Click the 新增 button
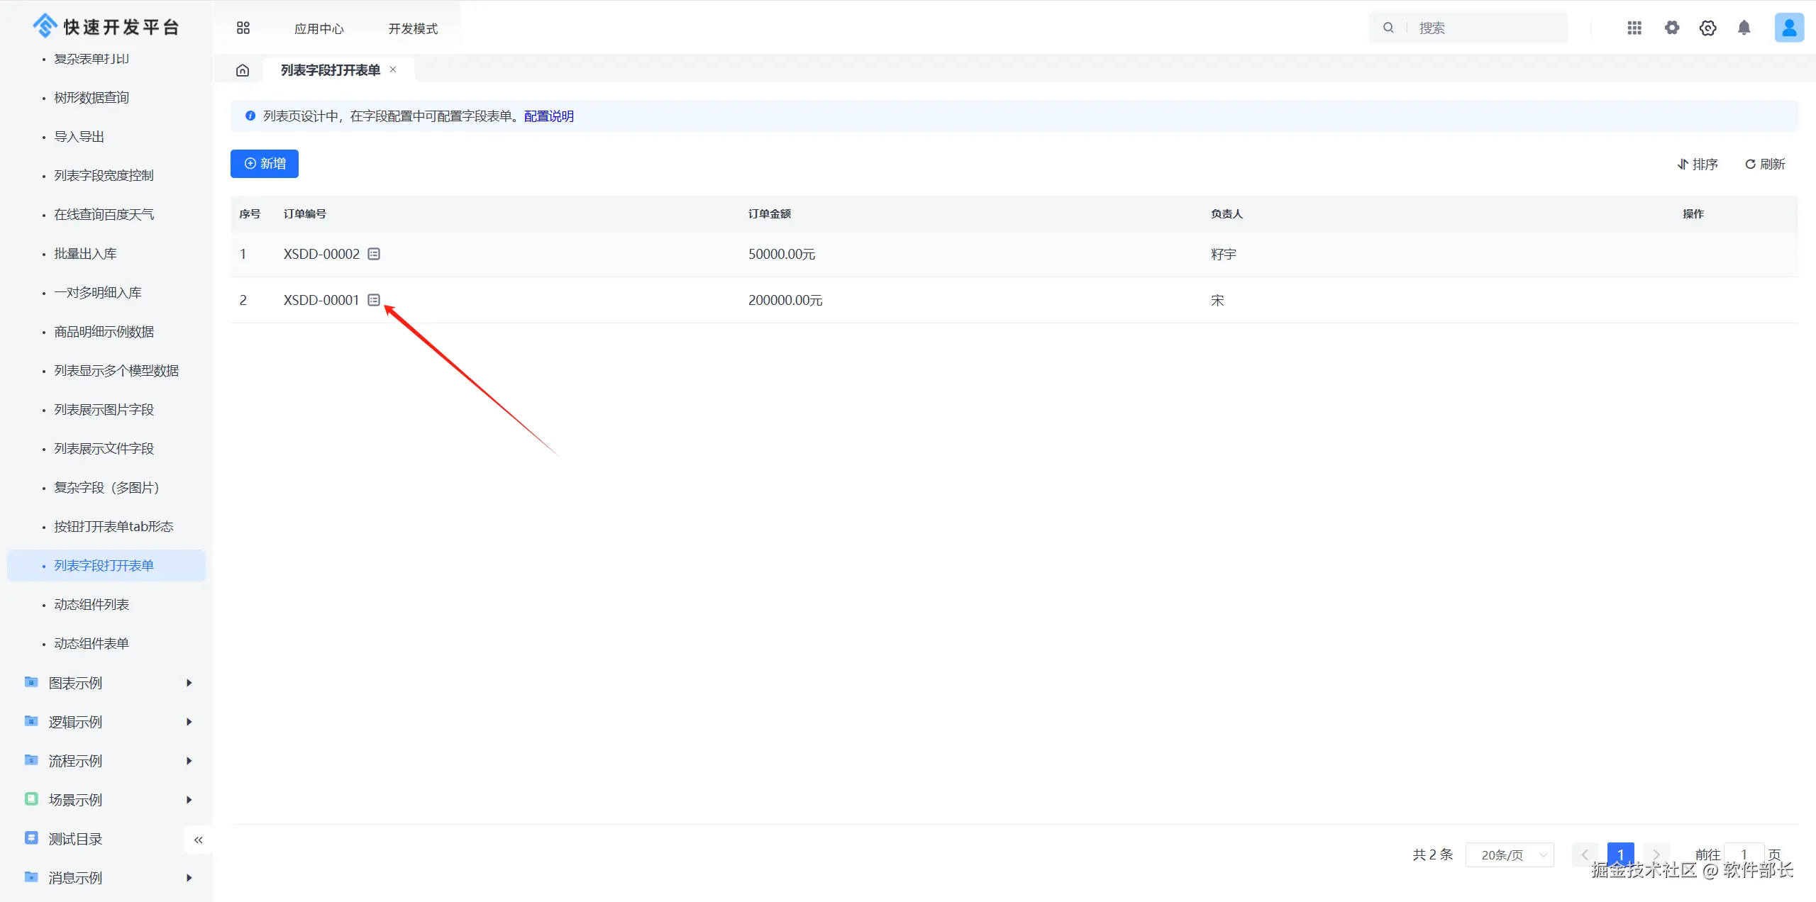Image resolution: width=1816 pixels, height=902 pixels. (x=265, y=164)
